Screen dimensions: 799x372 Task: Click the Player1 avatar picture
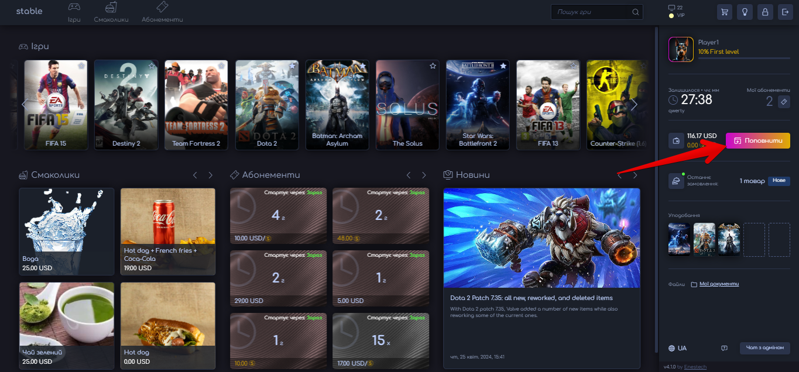click(x=681, y=49)
